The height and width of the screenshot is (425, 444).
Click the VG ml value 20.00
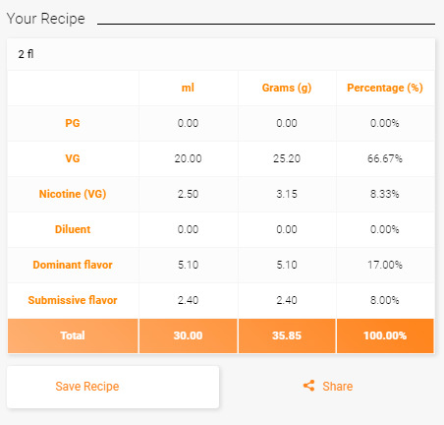point(188,158)
